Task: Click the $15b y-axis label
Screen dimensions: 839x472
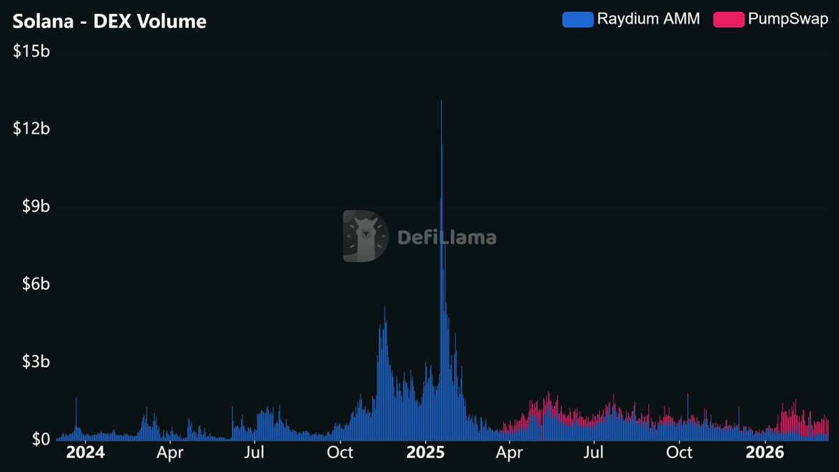Action: tap(31, 52)
